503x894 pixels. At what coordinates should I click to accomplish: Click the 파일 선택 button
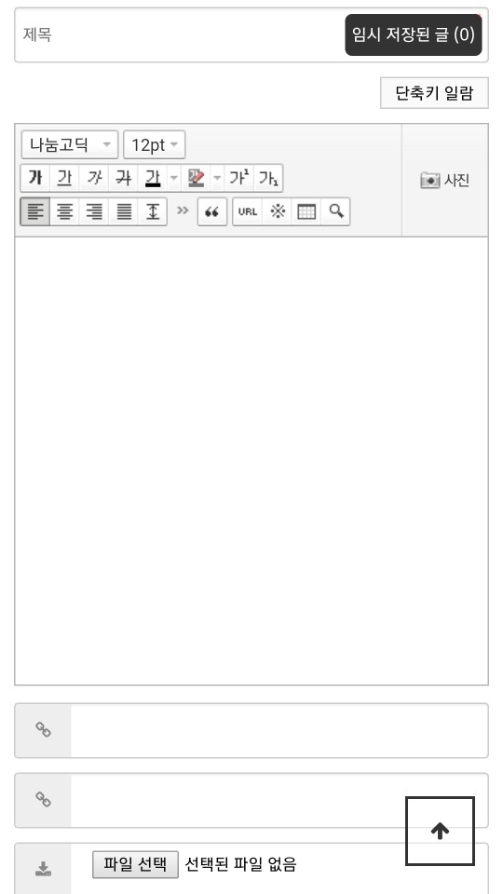pyautogui.click(x=135, y=864)
